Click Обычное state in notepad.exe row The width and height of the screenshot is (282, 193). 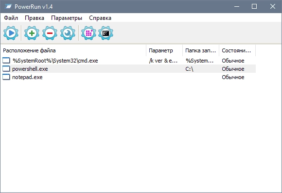pos(233,77)
